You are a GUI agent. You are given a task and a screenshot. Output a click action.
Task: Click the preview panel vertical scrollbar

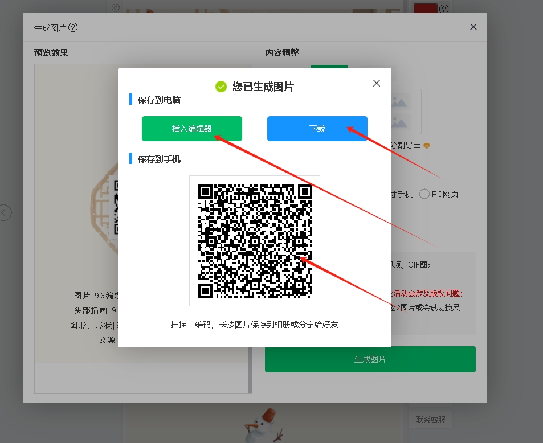[250, 228]
